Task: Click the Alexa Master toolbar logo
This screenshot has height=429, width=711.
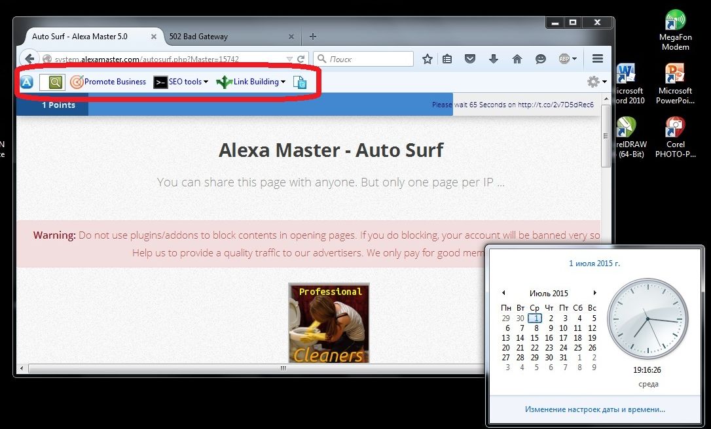Action: (x=26, y=82)
